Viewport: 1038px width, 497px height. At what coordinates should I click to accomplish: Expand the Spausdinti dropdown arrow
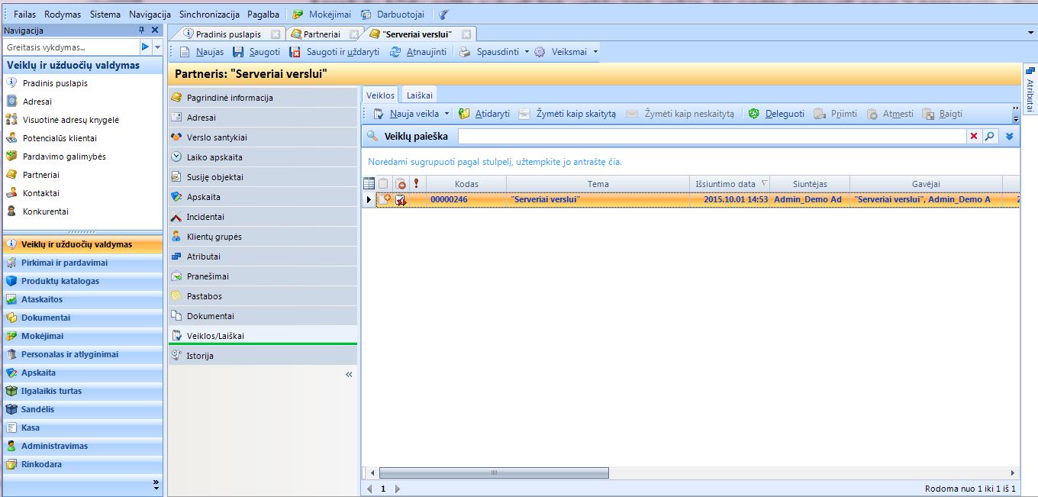[x=527, y=52]
